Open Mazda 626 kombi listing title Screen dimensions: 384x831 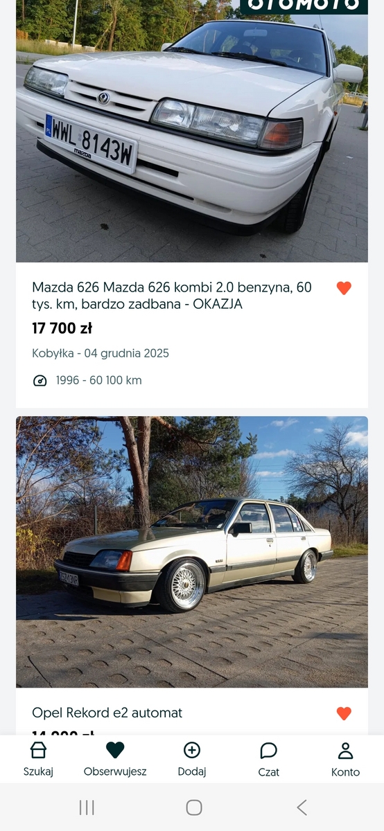coord(172,296)
